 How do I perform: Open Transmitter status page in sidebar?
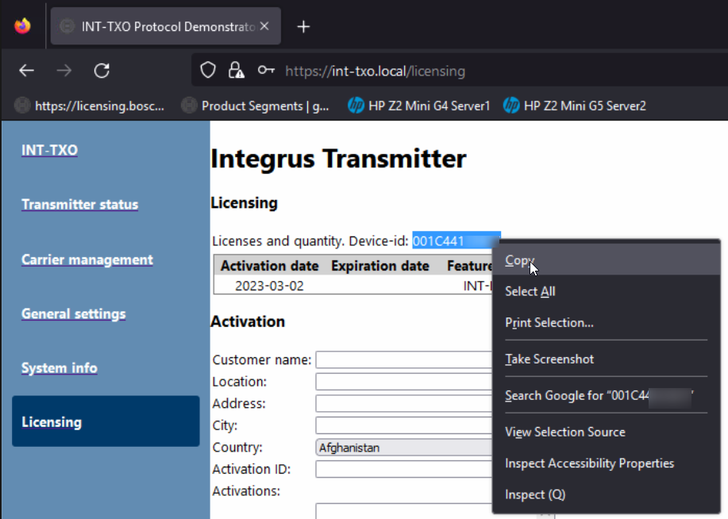coord(79,205)
